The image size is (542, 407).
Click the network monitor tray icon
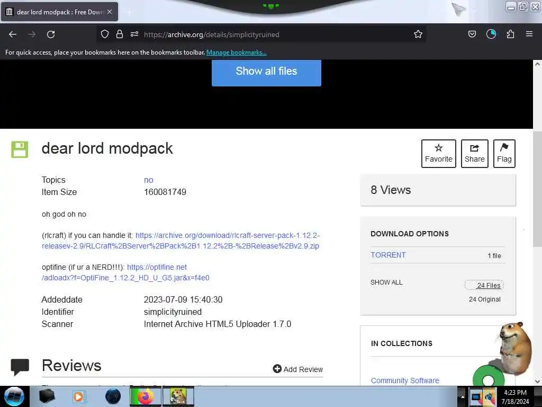tap(476, 397)
